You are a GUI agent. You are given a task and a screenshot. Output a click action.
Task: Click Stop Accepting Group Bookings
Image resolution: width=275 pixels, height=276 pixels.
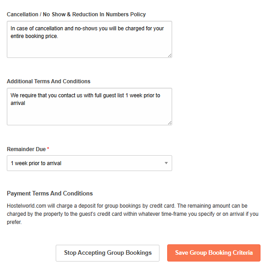pyautogui.click(x=107, y=253)
